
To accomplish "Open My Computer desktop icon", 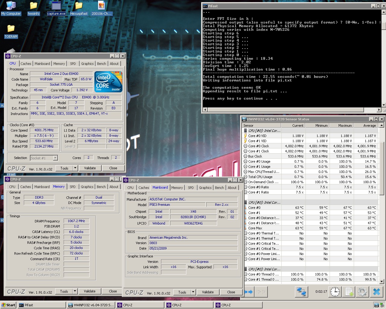I will pyautogui.click(x=11, y=8).
